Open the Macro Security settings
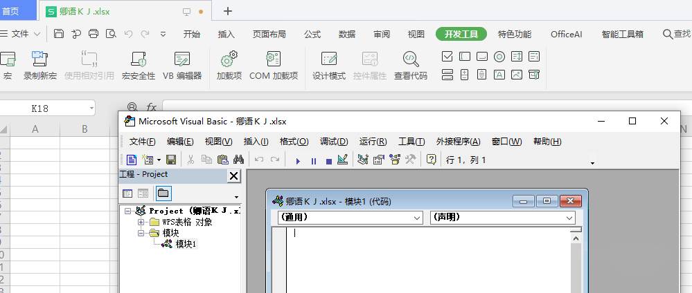Image resolution: width=692 pixels, height=293 pixels. (x=139, y=66)
